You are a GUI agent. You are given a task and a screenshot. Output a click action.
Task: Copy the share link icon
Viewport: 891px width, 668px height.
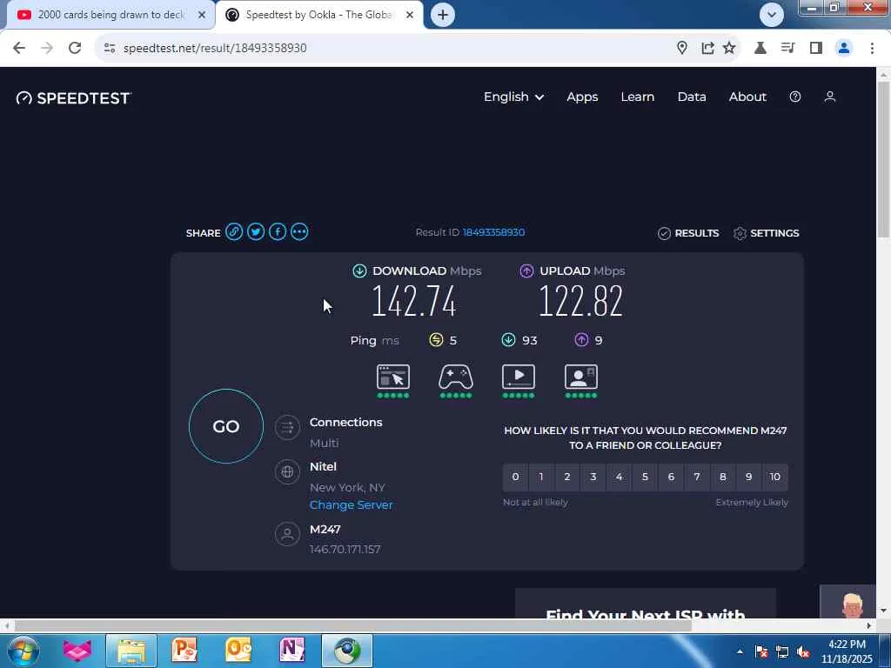tap(234, 231)
